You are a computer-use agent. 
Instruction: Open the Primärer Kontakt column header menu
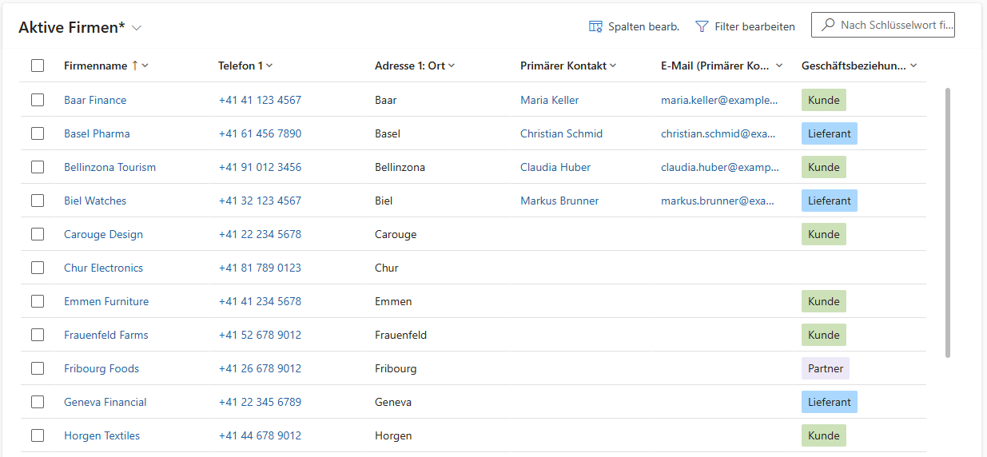[613, 66]
